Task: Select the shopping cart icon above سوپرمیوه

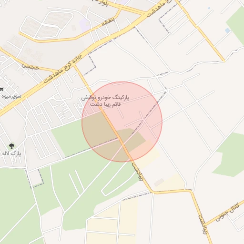Action: pos(1,89)
